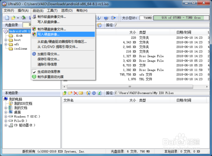Viewport: 212px width, 156px height.
Task: Click the floppy icon beside 制作软盘映像文件
Action: pos(34,17)
